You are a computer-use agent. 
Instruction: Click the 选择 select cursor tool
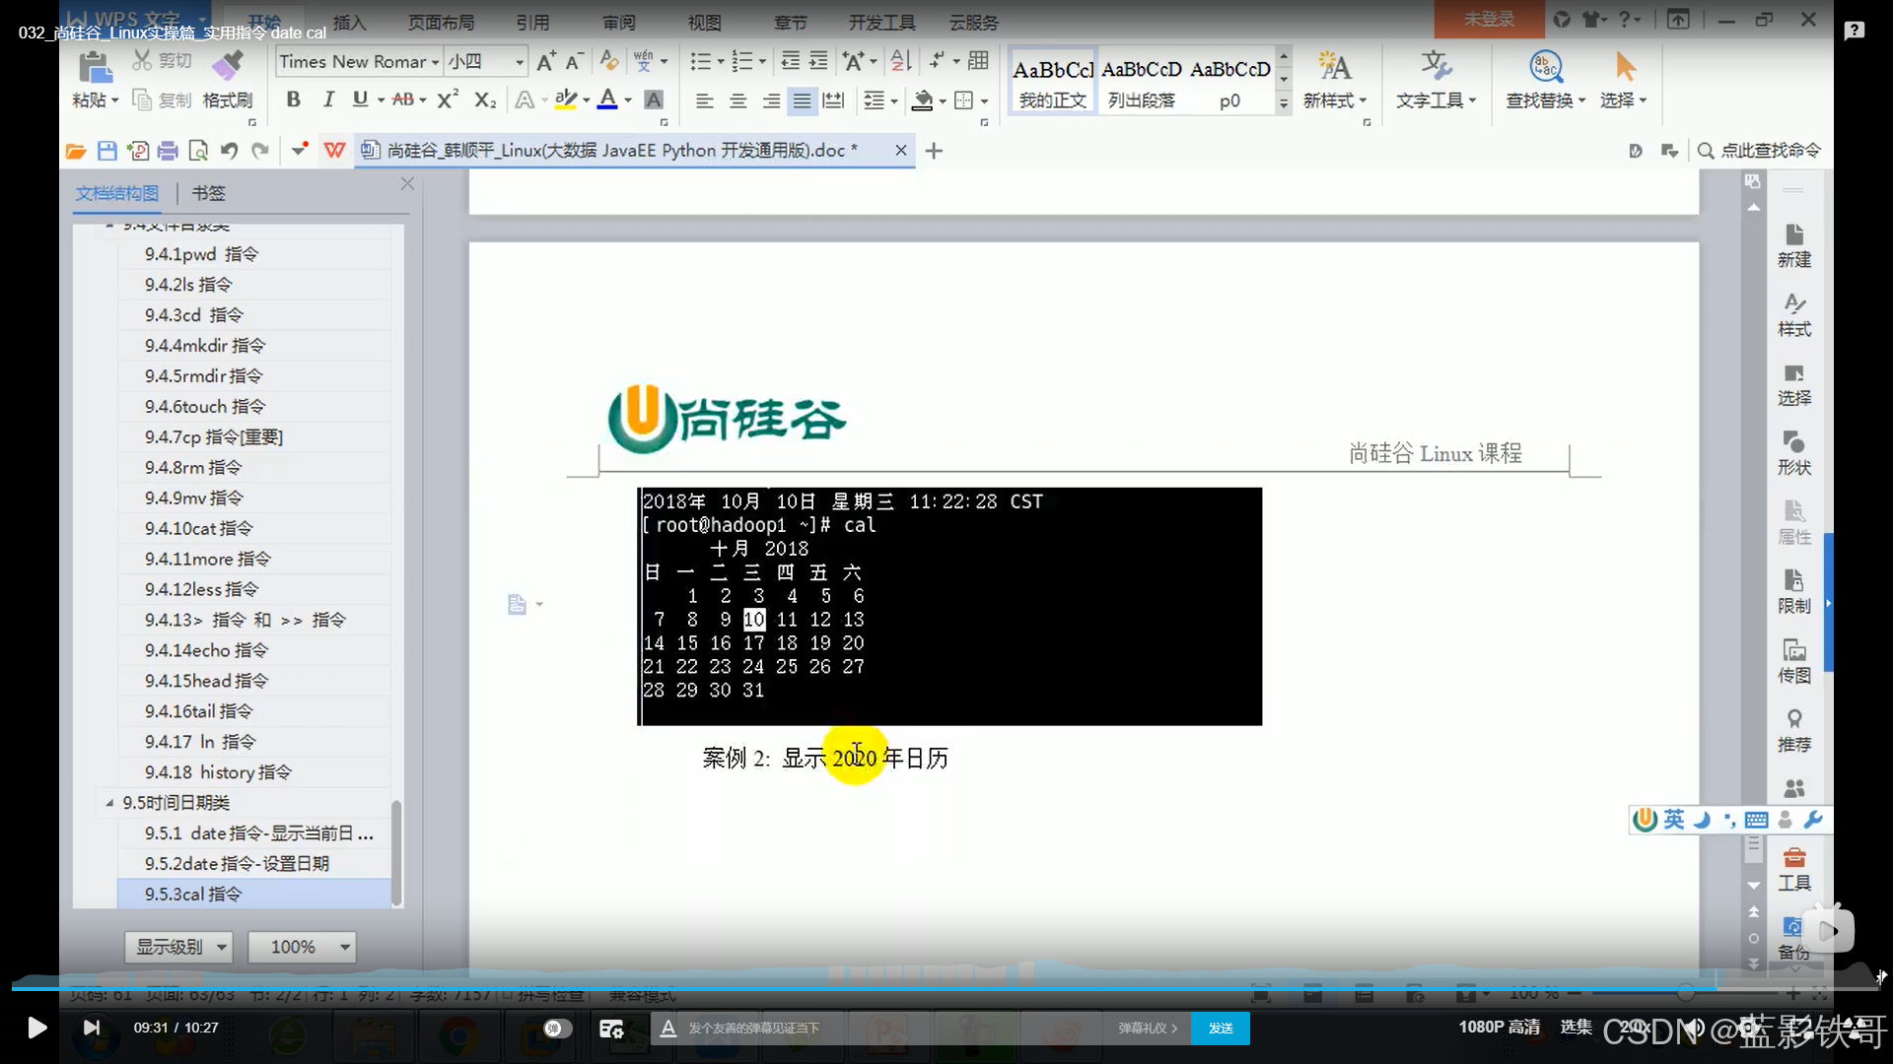point(1624,81)
